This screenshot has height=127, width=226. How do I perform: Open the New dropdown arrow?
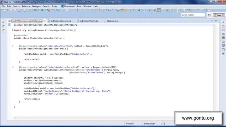point(8,10)
